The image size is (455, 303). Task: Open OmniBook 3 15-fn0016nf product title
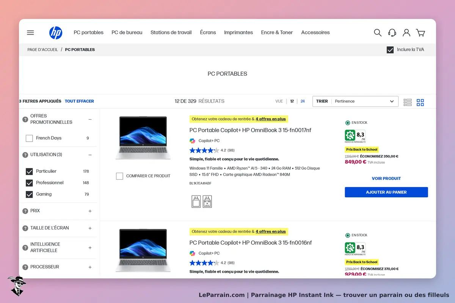pos(250,243)
